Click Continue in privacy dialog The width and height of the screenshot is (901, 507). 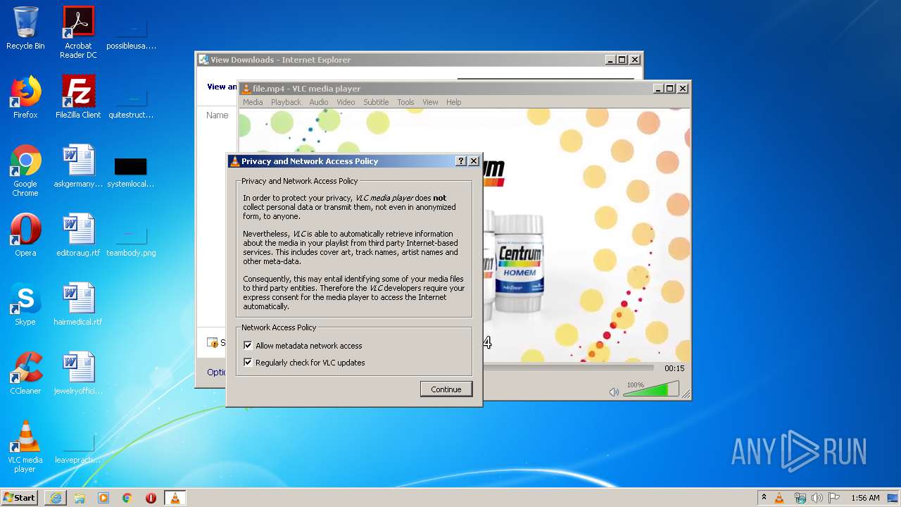tap(446, 389)
